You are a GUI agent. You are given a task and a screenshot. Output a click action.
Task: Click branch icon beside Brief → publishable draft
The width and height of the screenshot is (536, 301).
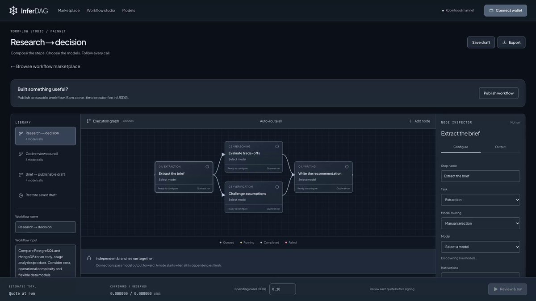coord(21,175)
